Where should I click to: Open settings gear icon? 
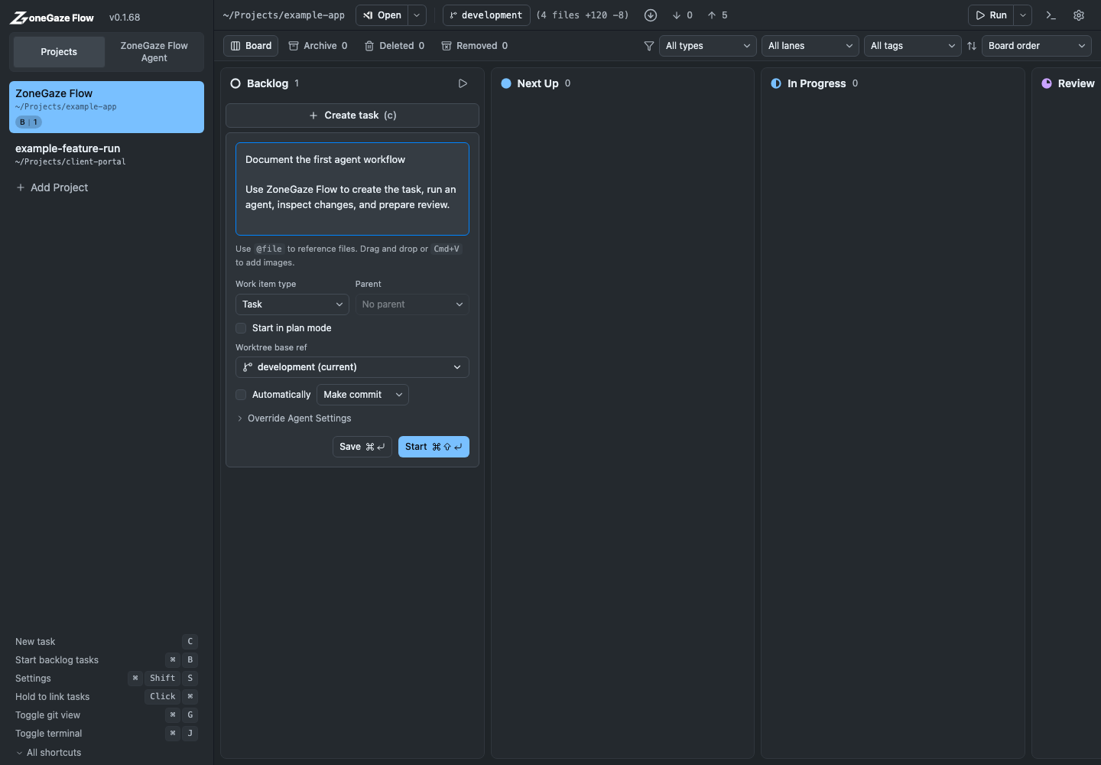pos(1079,15)
